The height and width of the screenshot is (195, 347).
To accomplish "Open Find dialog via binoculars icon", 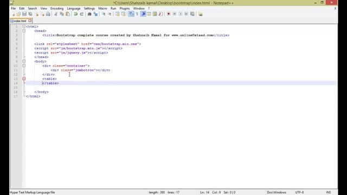I will coord(89,14).
